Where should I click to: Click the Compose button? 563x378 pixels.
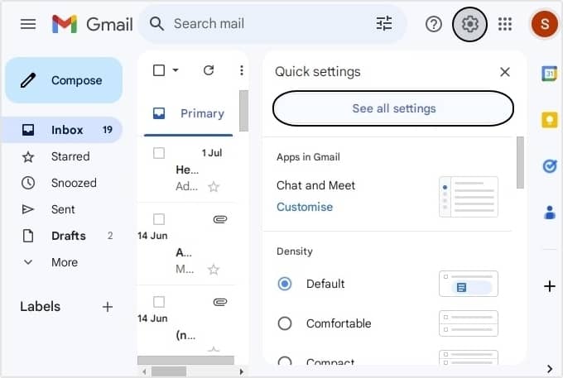point(64,80)
